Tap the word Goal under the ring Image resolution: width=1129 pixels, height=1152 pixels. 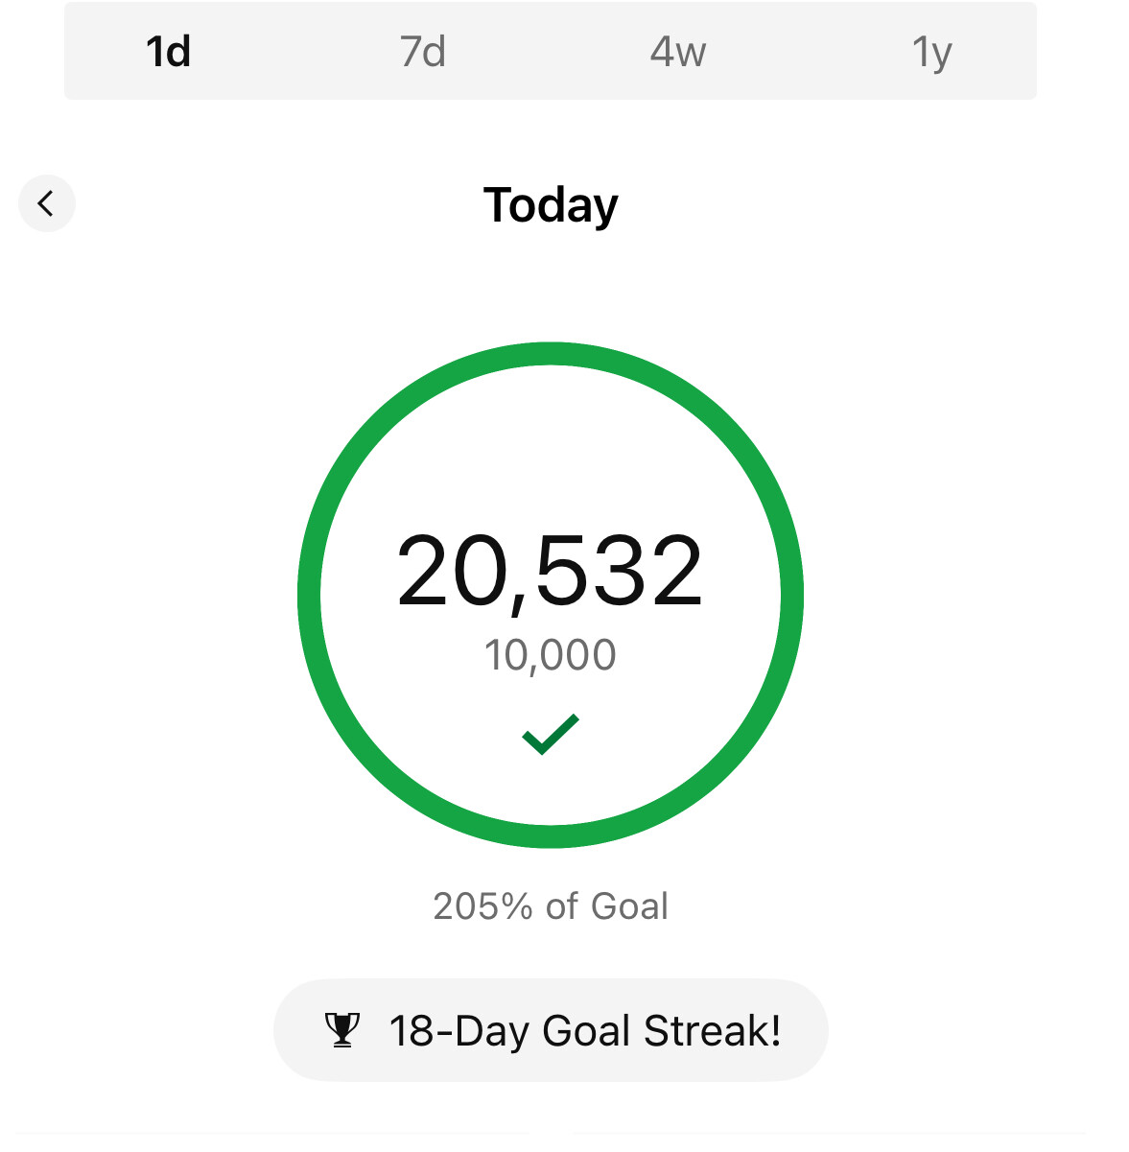(x=629, y=905)
